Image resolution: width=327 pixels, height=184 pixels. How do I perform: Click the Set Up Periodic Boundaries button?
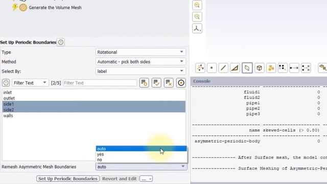68,179
